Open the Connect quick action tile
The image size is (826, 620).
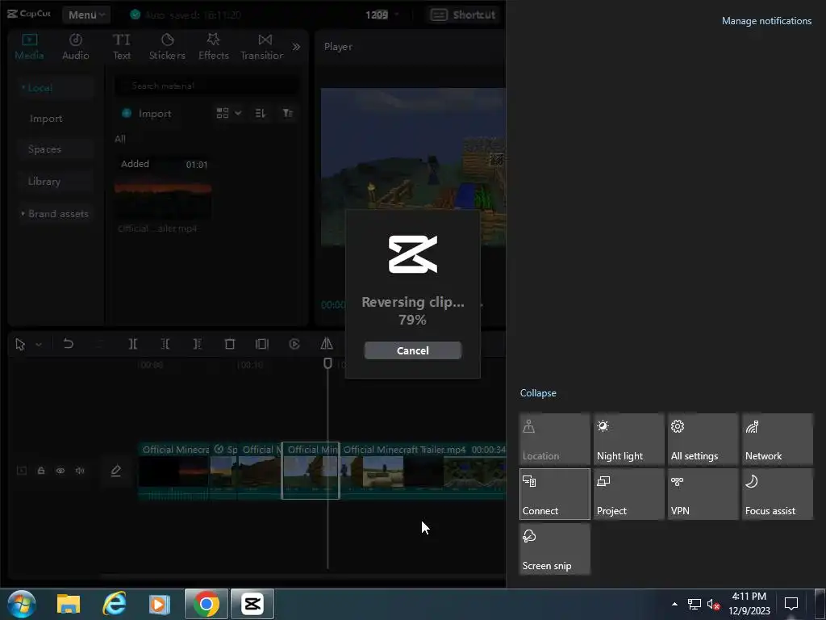(555, 494)
